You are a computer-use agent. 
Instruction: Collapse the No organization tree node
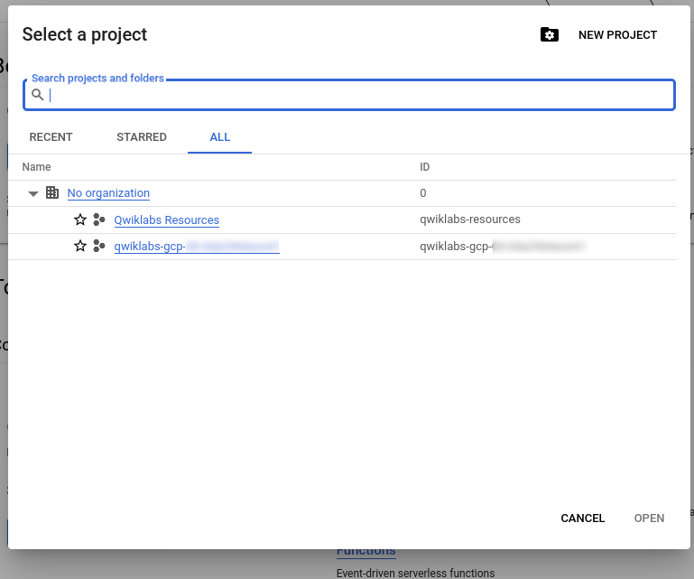[33, 193]
